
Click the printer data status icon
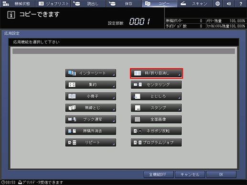(20, 182)
